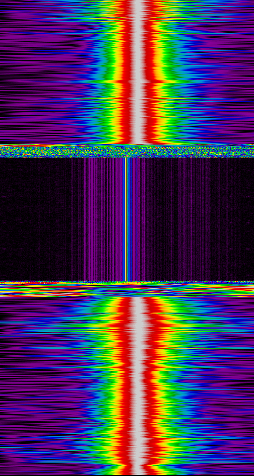
Task: Click the white central signal band in lower waterfall
Action: click(138, 386)
